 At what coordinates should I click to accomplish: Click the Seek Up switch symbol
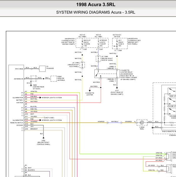[x=172, y=91]
